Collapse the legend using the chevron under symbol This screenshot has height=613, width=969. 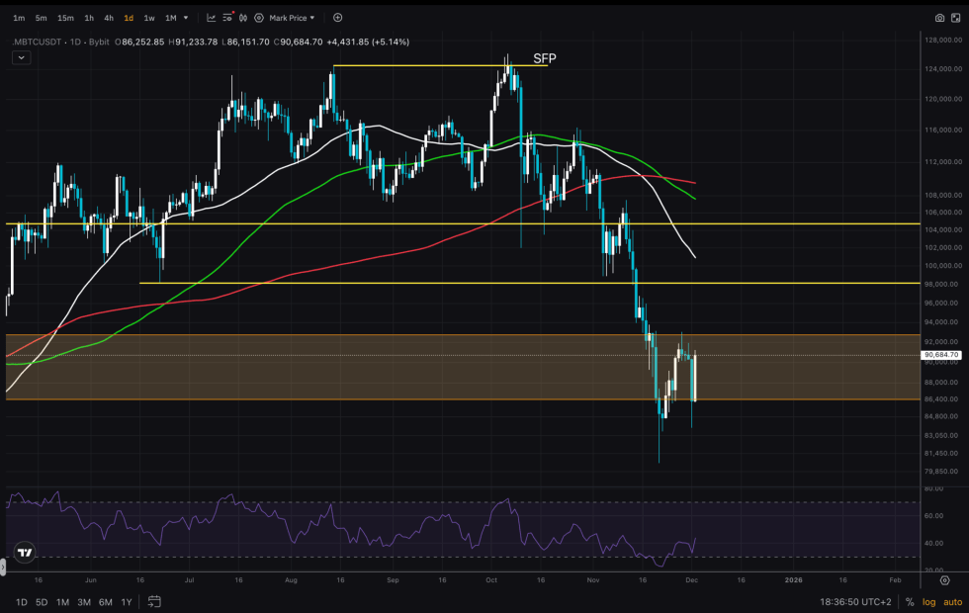(22, 57)
